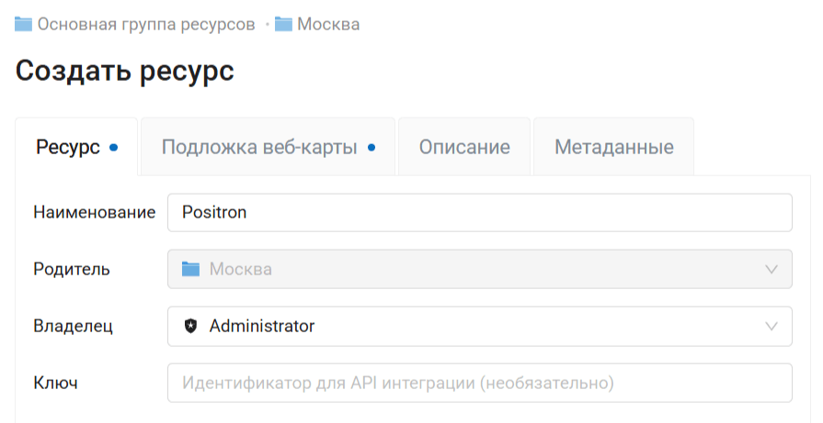This screenshot has height=423, width=823.
Task: Click folder icon beside Основная группа ресурсов
Action: (x=24, y=24)
